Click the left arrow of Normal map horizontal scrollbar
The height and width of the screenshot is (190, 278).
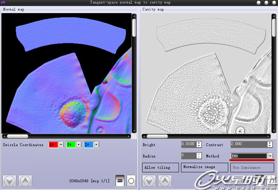point(5,136)
